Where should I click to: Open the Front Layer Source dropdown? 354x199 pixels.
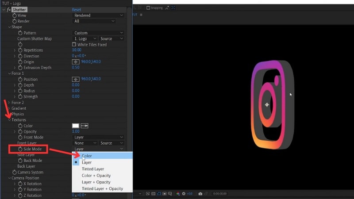click(112, 143)
